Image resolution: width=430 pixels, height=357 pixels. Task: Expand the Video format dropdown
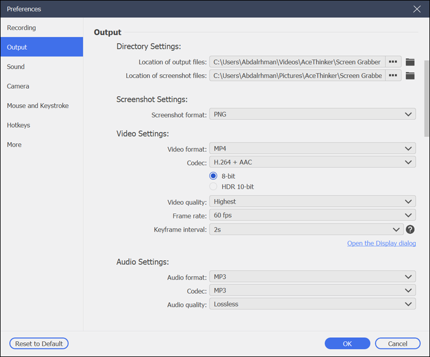point(312,149)
